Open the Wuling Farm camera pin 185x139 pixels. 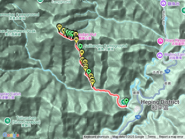click(x=160, y=55)
